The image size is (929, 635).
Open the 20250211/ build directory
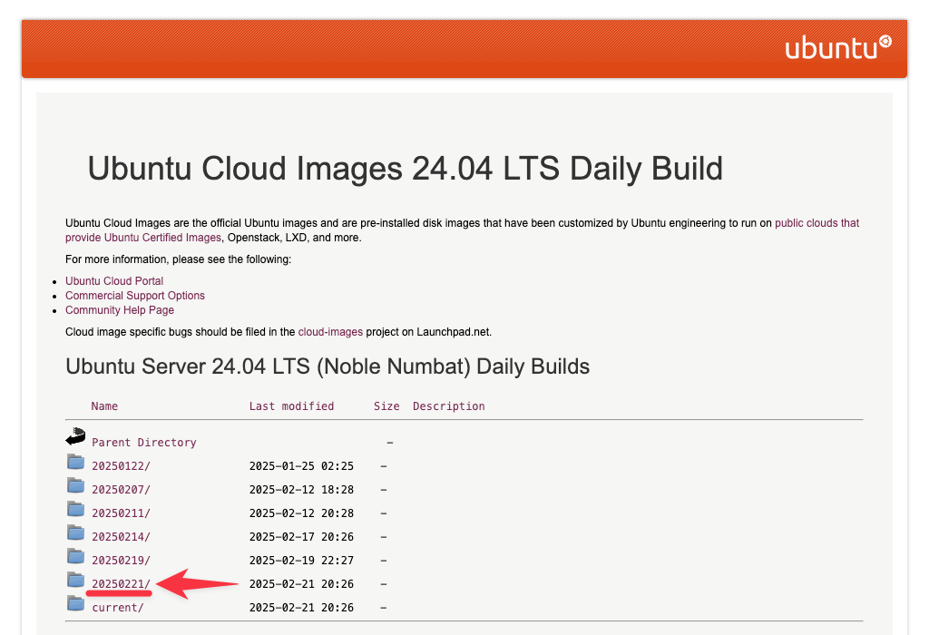(x=121, y=513)
